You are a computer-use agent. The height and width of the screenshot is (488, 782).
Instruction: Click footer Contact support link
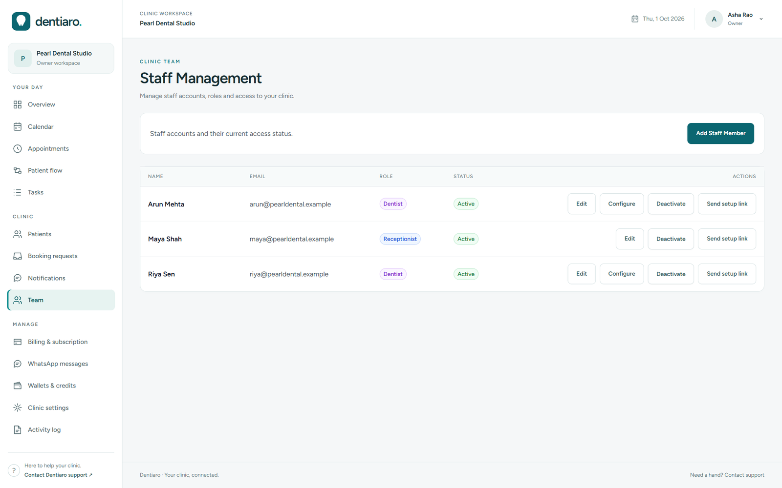pos(744,475)
